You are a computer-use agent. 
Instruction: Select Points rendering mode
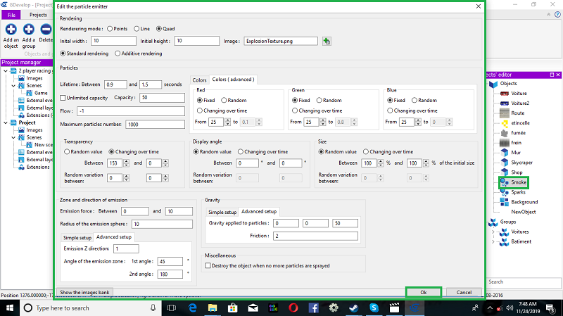110,29
